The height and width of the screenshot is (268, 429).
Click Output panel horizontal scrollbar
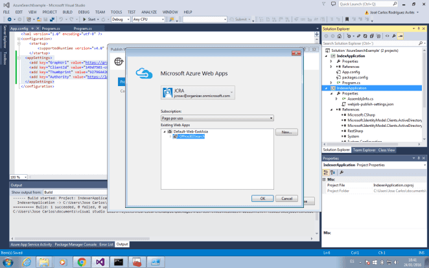coord(82,238)
